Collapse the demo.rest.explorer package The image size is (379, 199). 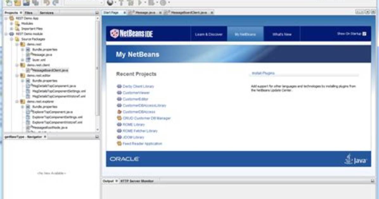pos(17,101)
